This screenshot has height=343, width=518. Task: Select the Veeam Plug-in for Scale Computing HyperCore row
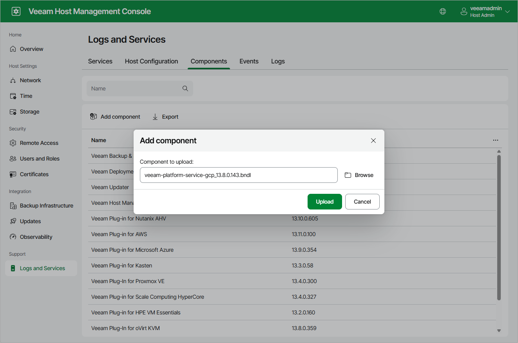pyautogui.click(x=292, y=297)
